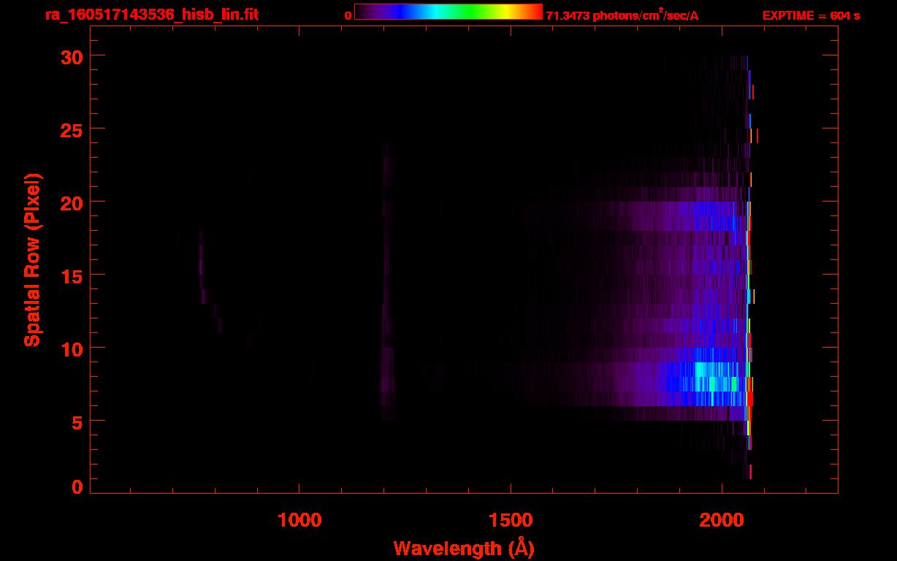Click the Wavelength (Å) axis title
This screenshot has width=897, height=561.
(463, 548)
